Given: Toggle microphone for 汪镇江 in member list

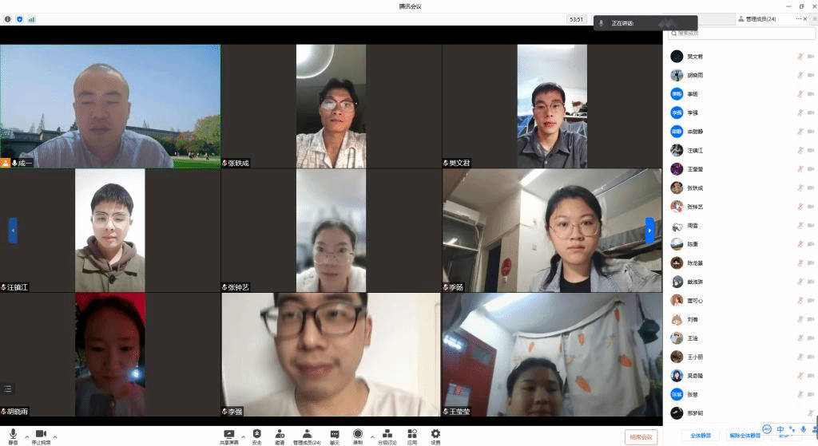Looking at the screenshot, I should tap(800, 150).
